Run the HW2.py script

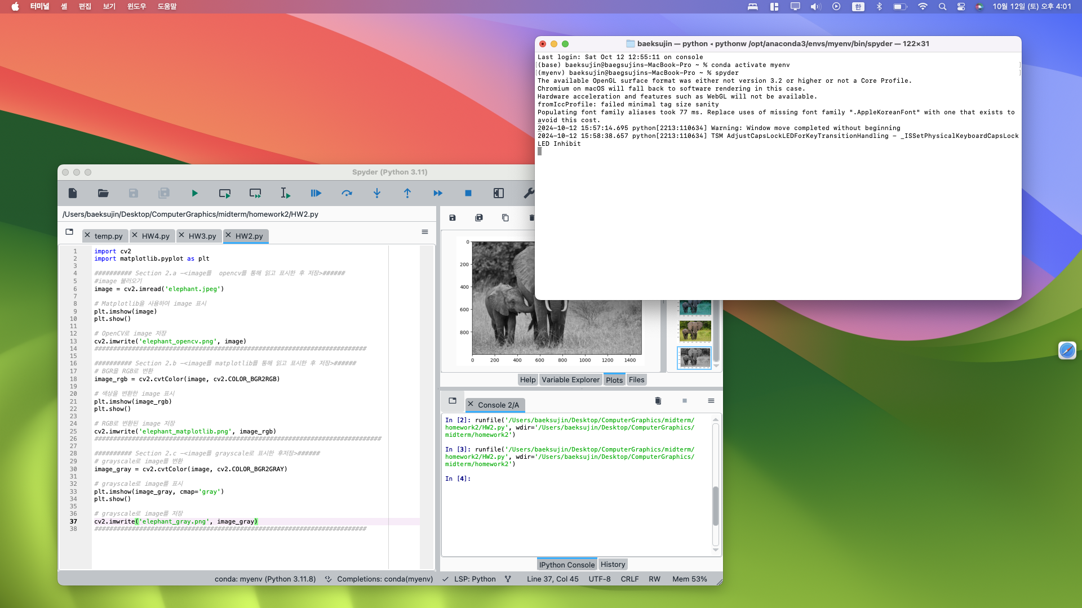[195, 193]
